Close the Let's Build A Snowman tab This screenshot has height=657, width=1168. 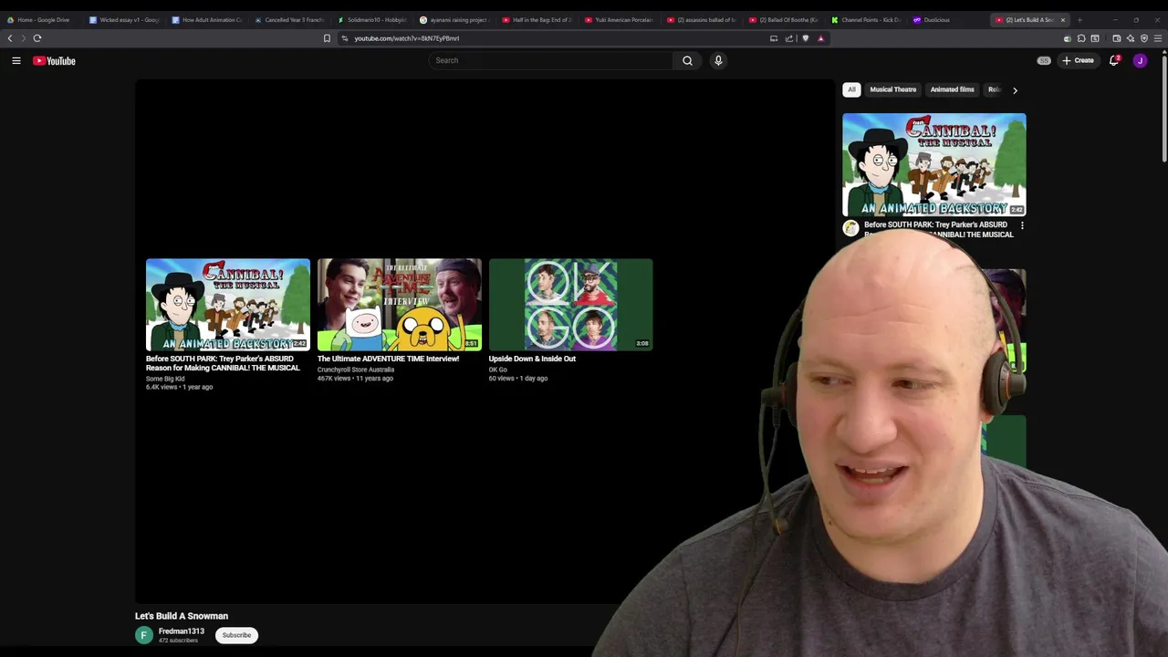pos(1062,19)
